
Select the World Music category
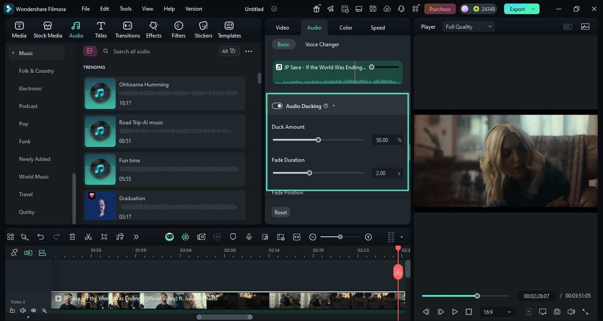(x=34, y=176)
